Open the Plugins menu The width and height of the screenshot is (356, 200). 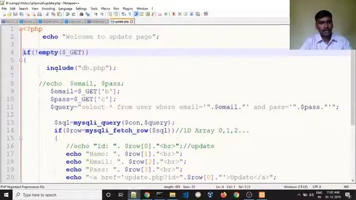[127, 9]
